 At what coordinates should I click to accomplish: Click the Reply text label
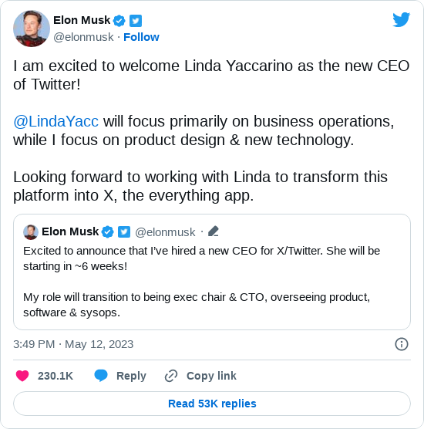(131, 376)
